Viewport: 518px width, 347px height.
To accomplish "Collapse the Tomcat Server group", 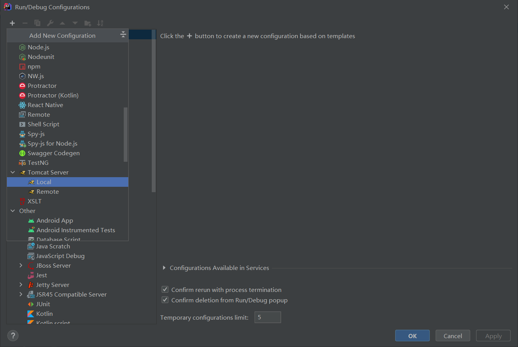I will [13, 172].
